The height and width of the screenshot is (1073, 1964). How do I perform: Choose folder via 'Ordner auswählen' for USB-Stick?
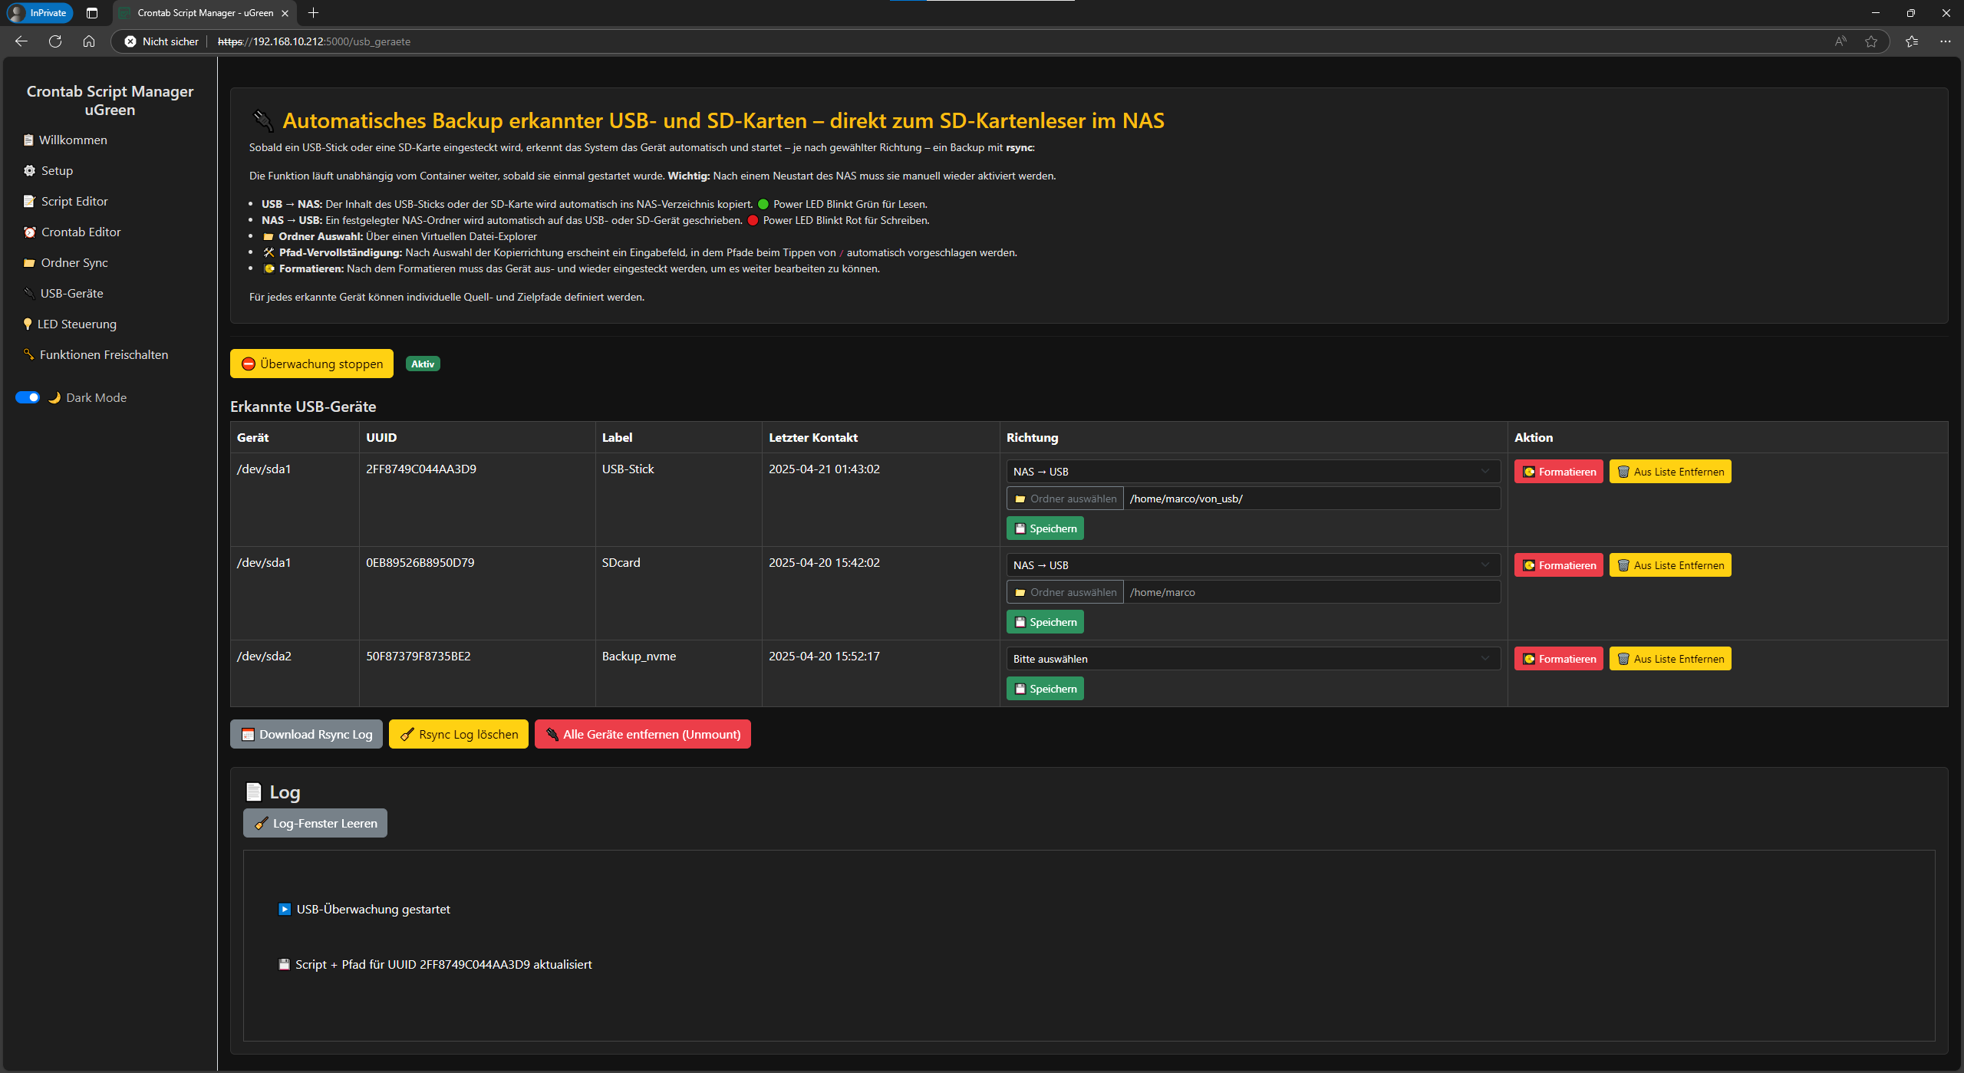click(x=1065, y=499)
